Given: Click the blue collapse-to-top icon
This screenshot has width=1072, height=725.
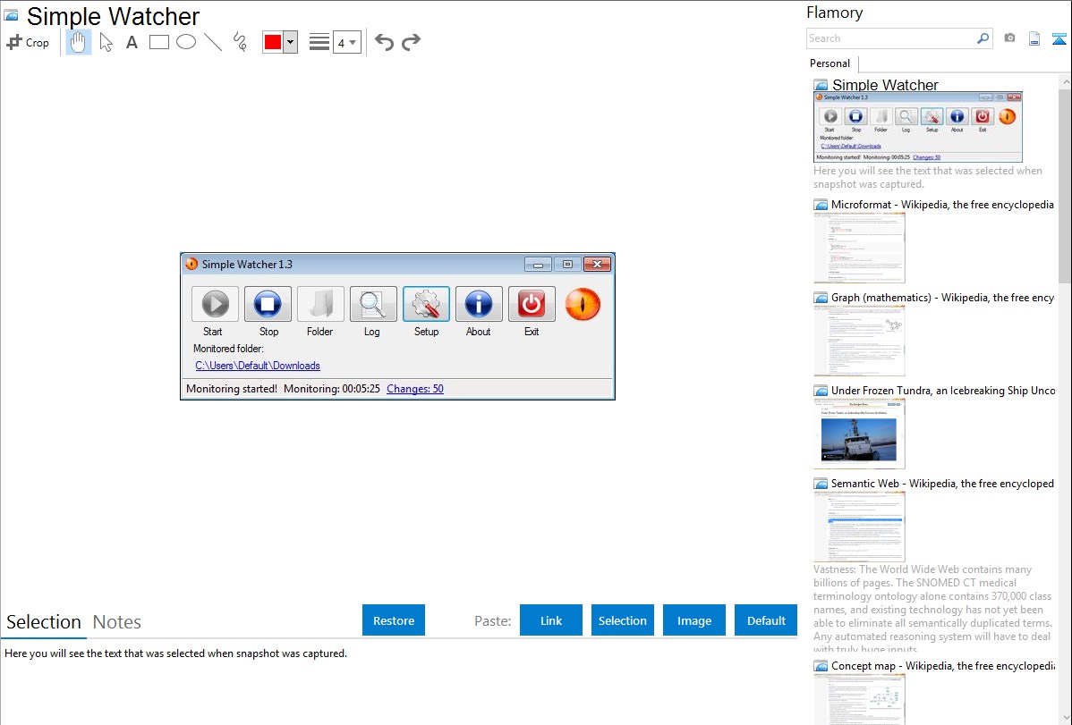Looking at the screenshot, I should (1059, 38).
